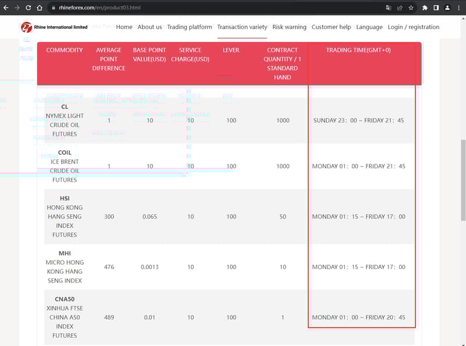Open the About us menu
This screenshot has width=466, height=346.
click(x=150, y=27)
